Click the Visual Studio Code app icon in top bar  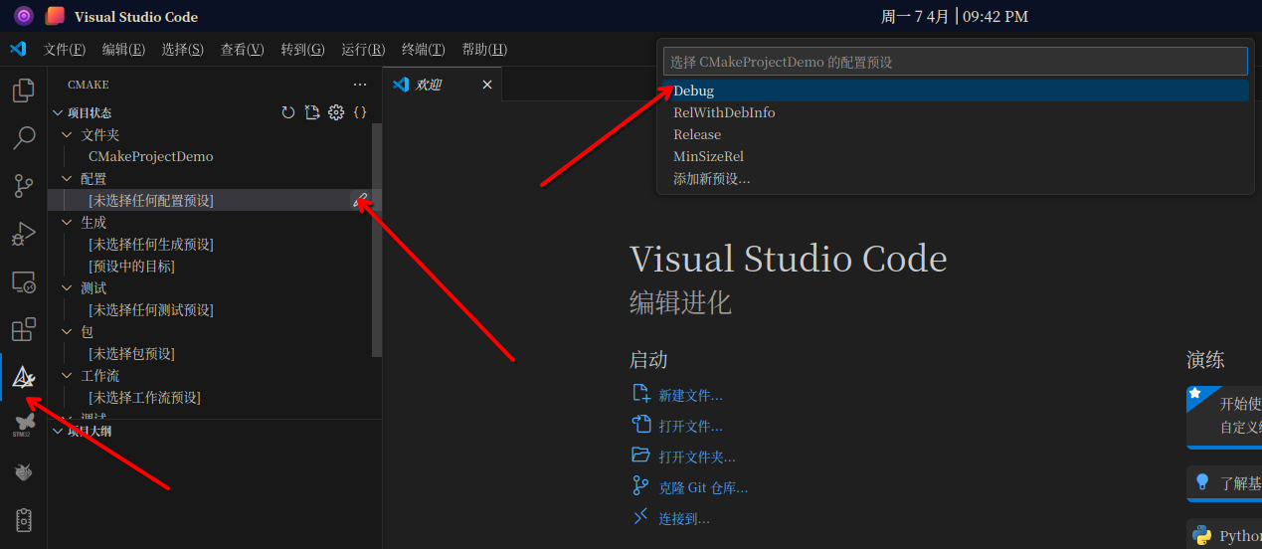coord(56,16)
